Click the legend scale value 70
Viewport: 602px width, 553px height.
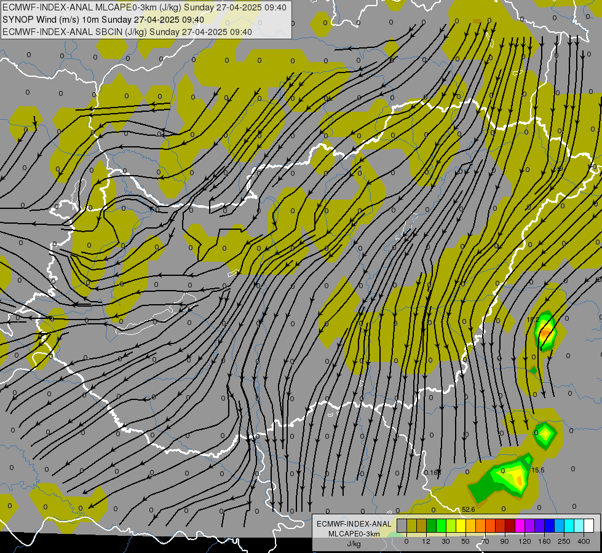(x=485, y=541)
